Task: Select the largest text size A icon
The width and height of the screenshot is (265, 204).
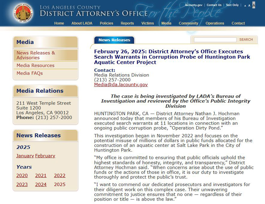Action: pyautogui.click(x=254, y=5)
